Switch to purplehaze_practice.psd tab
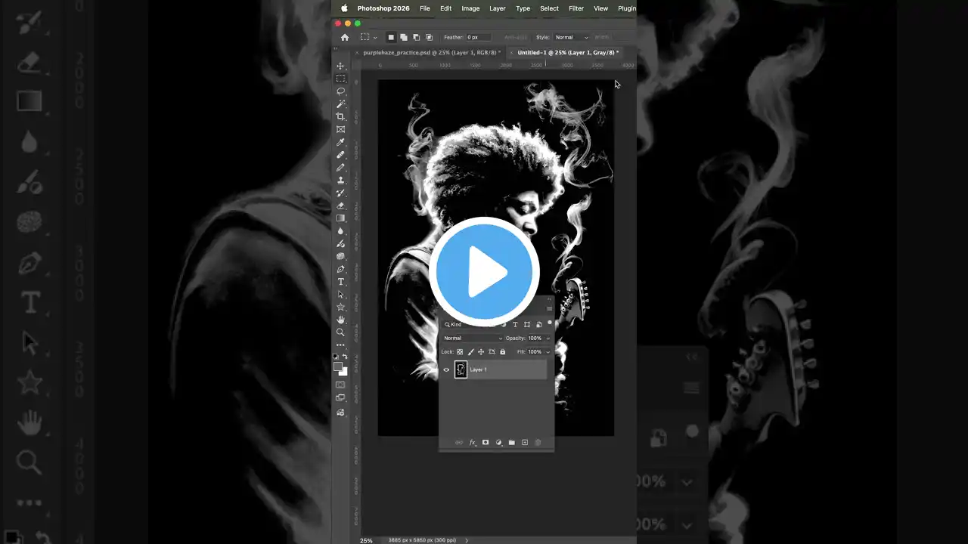 point(430,53)
